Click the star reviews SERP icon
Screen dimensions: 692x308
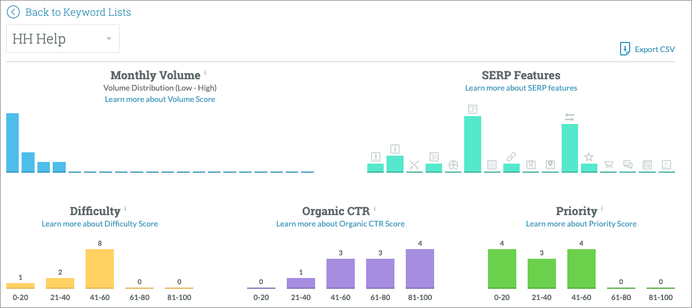coord(589,157)
